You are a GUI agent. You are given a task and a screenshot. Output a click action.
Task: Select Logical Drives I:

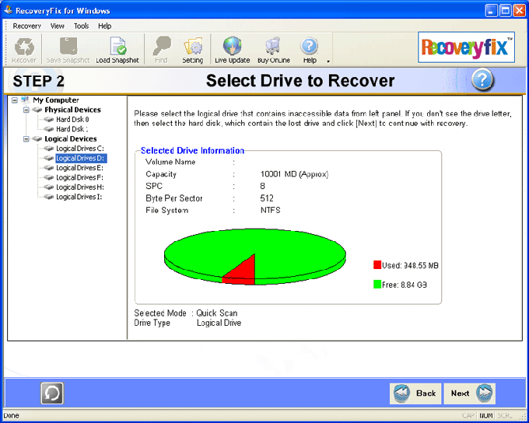[79, 197]
